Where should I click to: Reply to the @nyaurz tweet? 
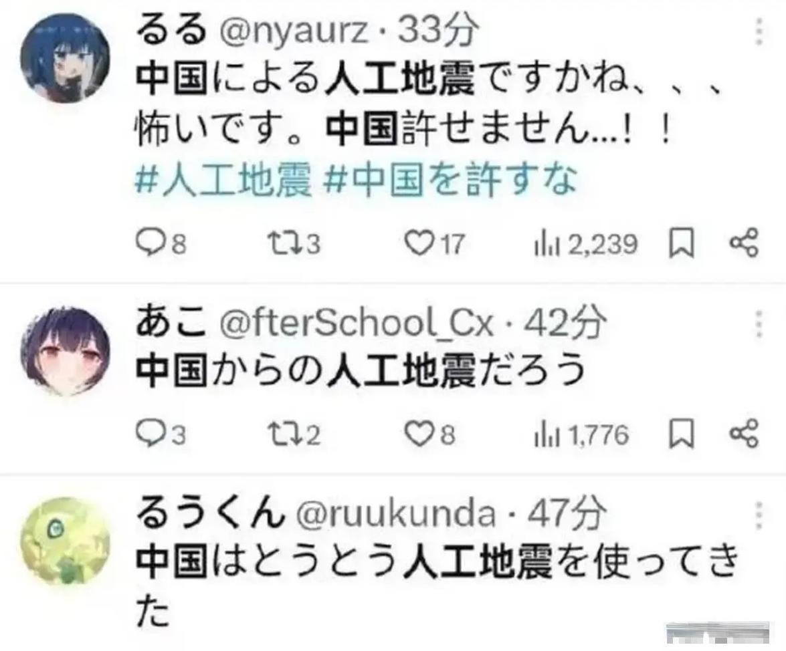(161, 245)
